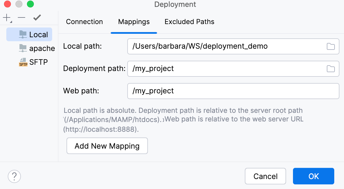Mark server as default with checkmark icon
Screen dimensions: 344x189
[37, 17]
